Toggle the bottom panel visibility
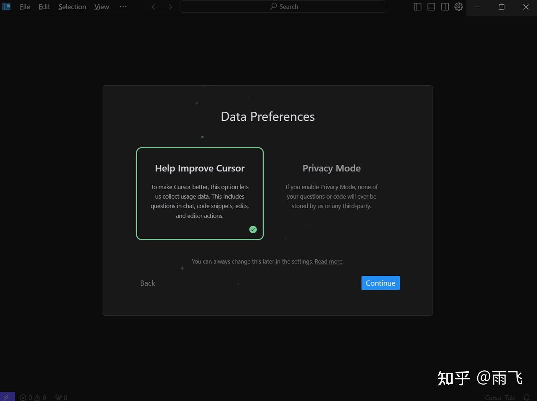The height and width of the screenshot is (401, 537). (431, 7)
